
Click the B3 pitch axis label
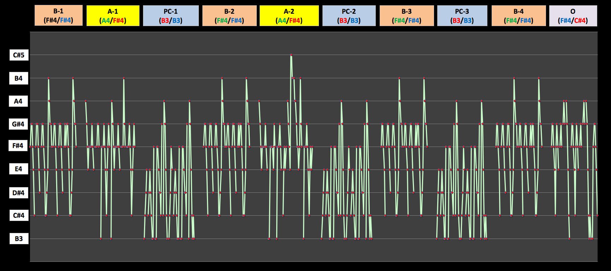(x=18, y=239)
